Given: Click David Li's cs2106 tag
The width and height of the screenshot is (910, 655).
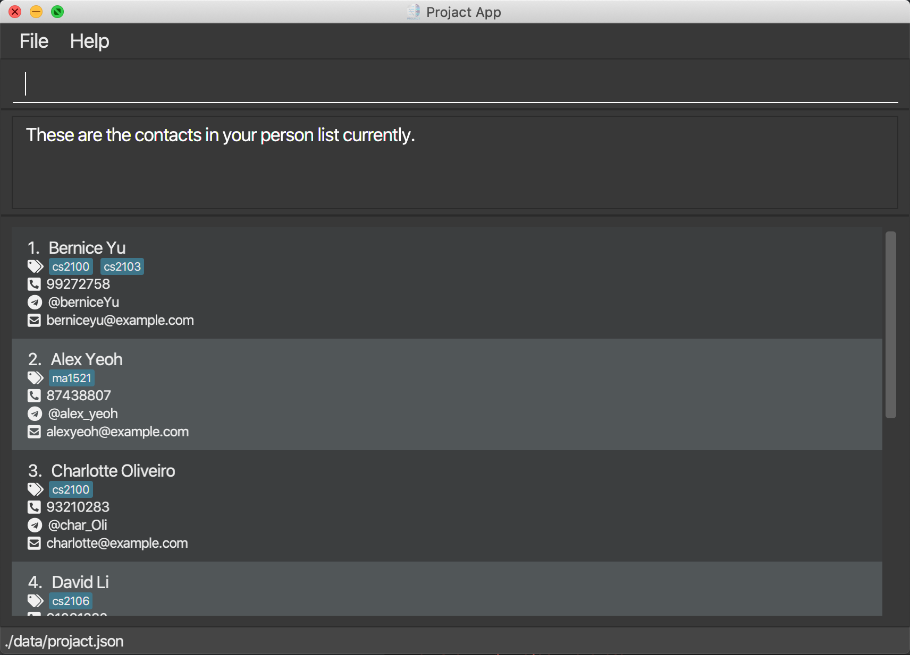Looking at the screenshot, I should [71, 601].
